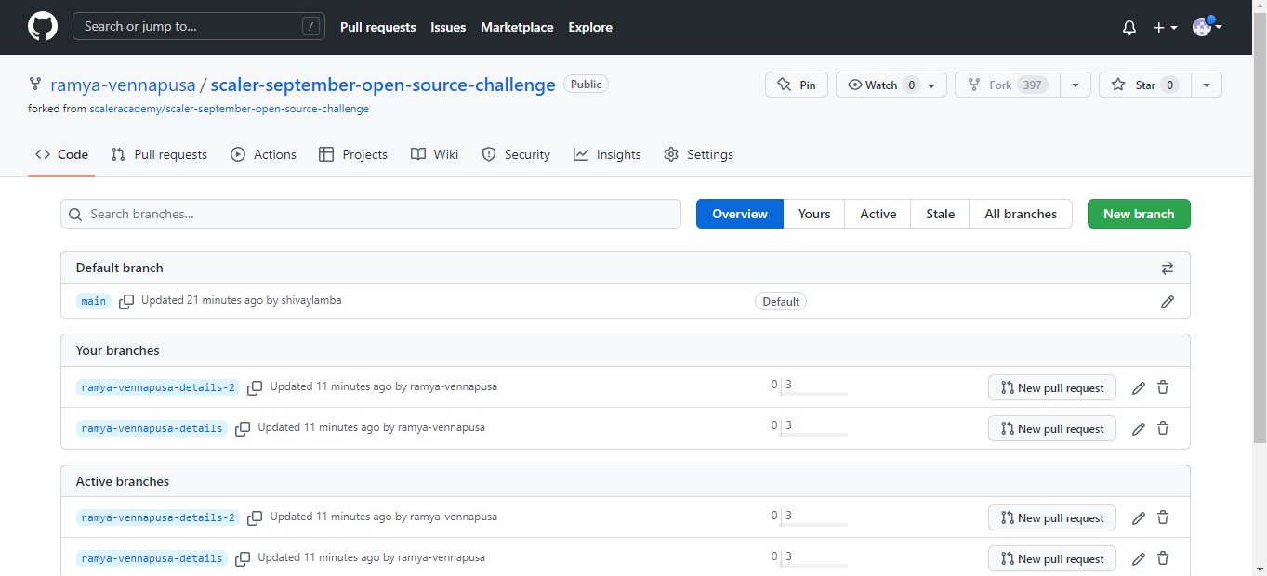Open the Projects tab

353,154
